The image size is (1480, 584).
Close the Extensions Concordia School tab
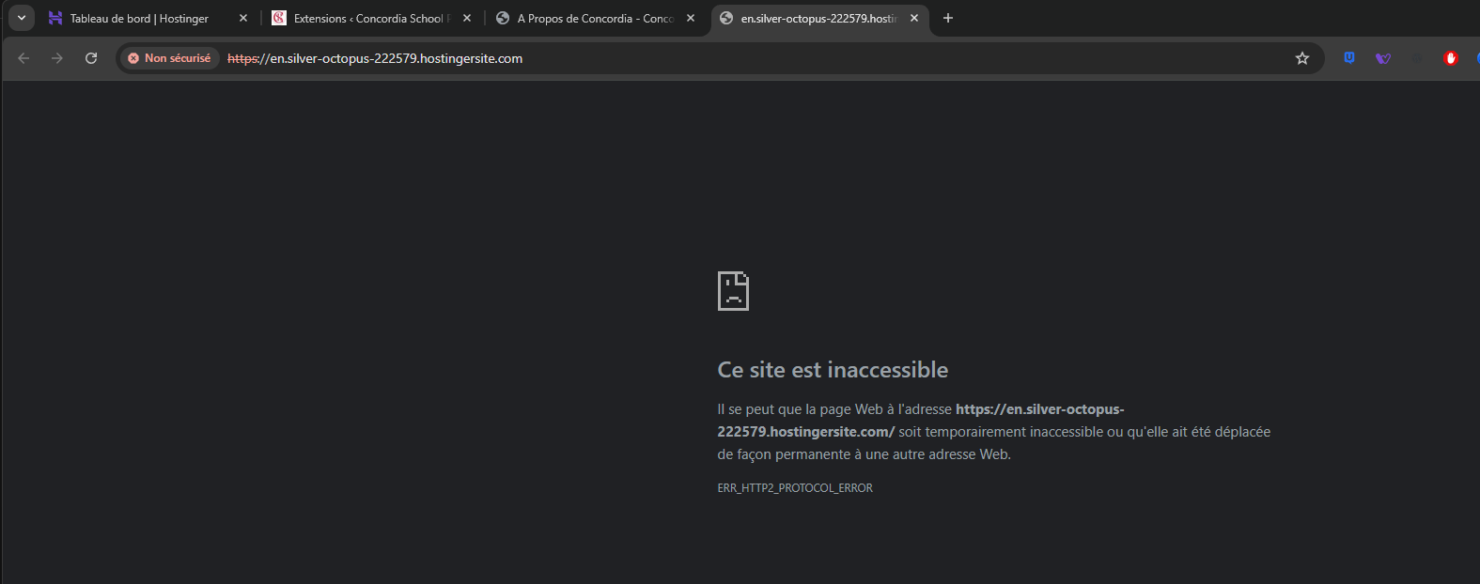(x=467, y=19)
